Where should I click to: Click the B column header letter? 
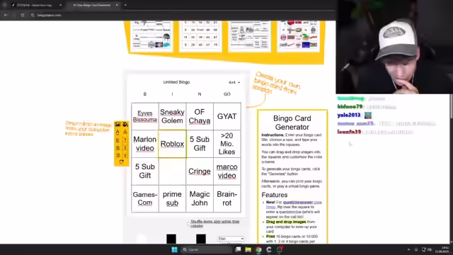pos(145,94)
